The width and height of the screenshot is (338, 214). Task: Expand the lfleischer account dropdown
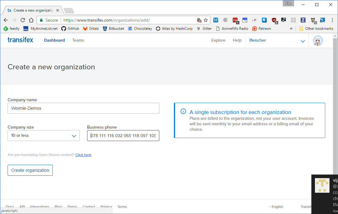(x=277, y=41)
